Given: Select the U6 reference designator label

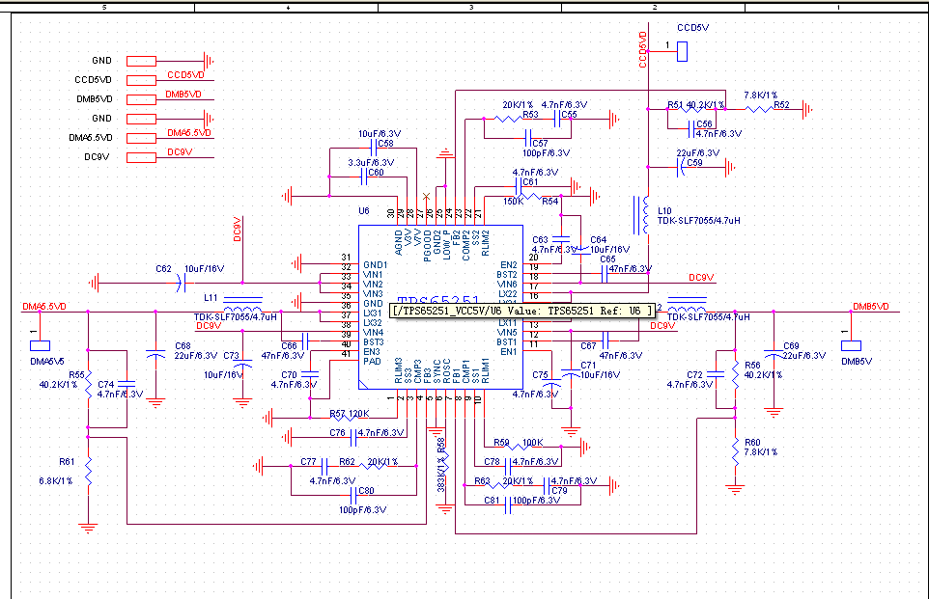Looking at the screenshot, I should click(364, 210).
